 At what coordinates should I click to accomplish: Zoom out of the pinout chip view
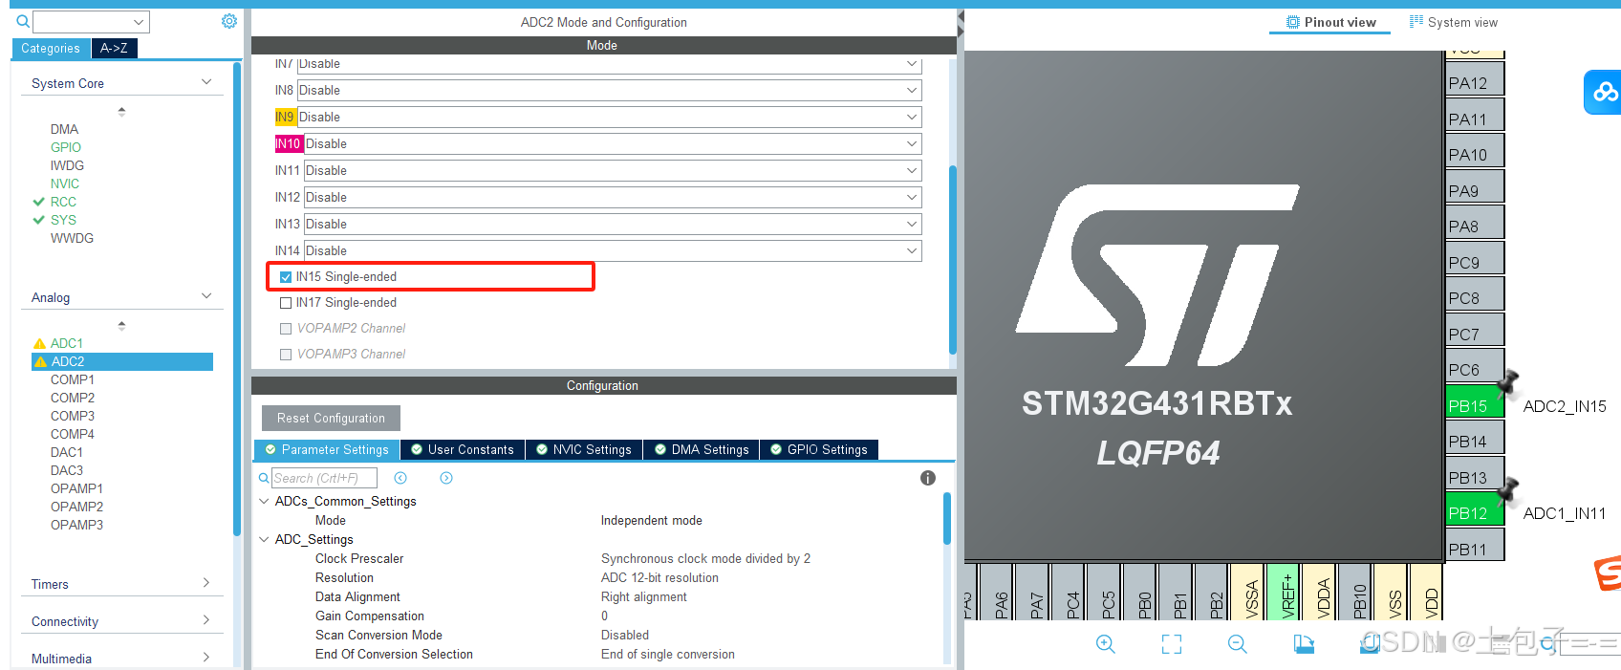(1238, 644)
